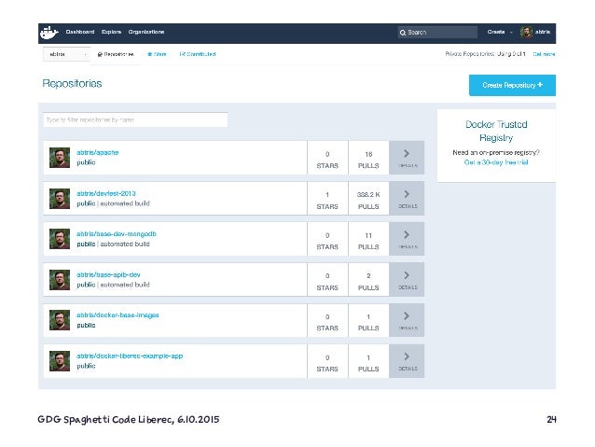Viewport: 595px width, 447px height.
Task: Click the avatar beside abtris/devfest-2013
Action: [60, 199]
